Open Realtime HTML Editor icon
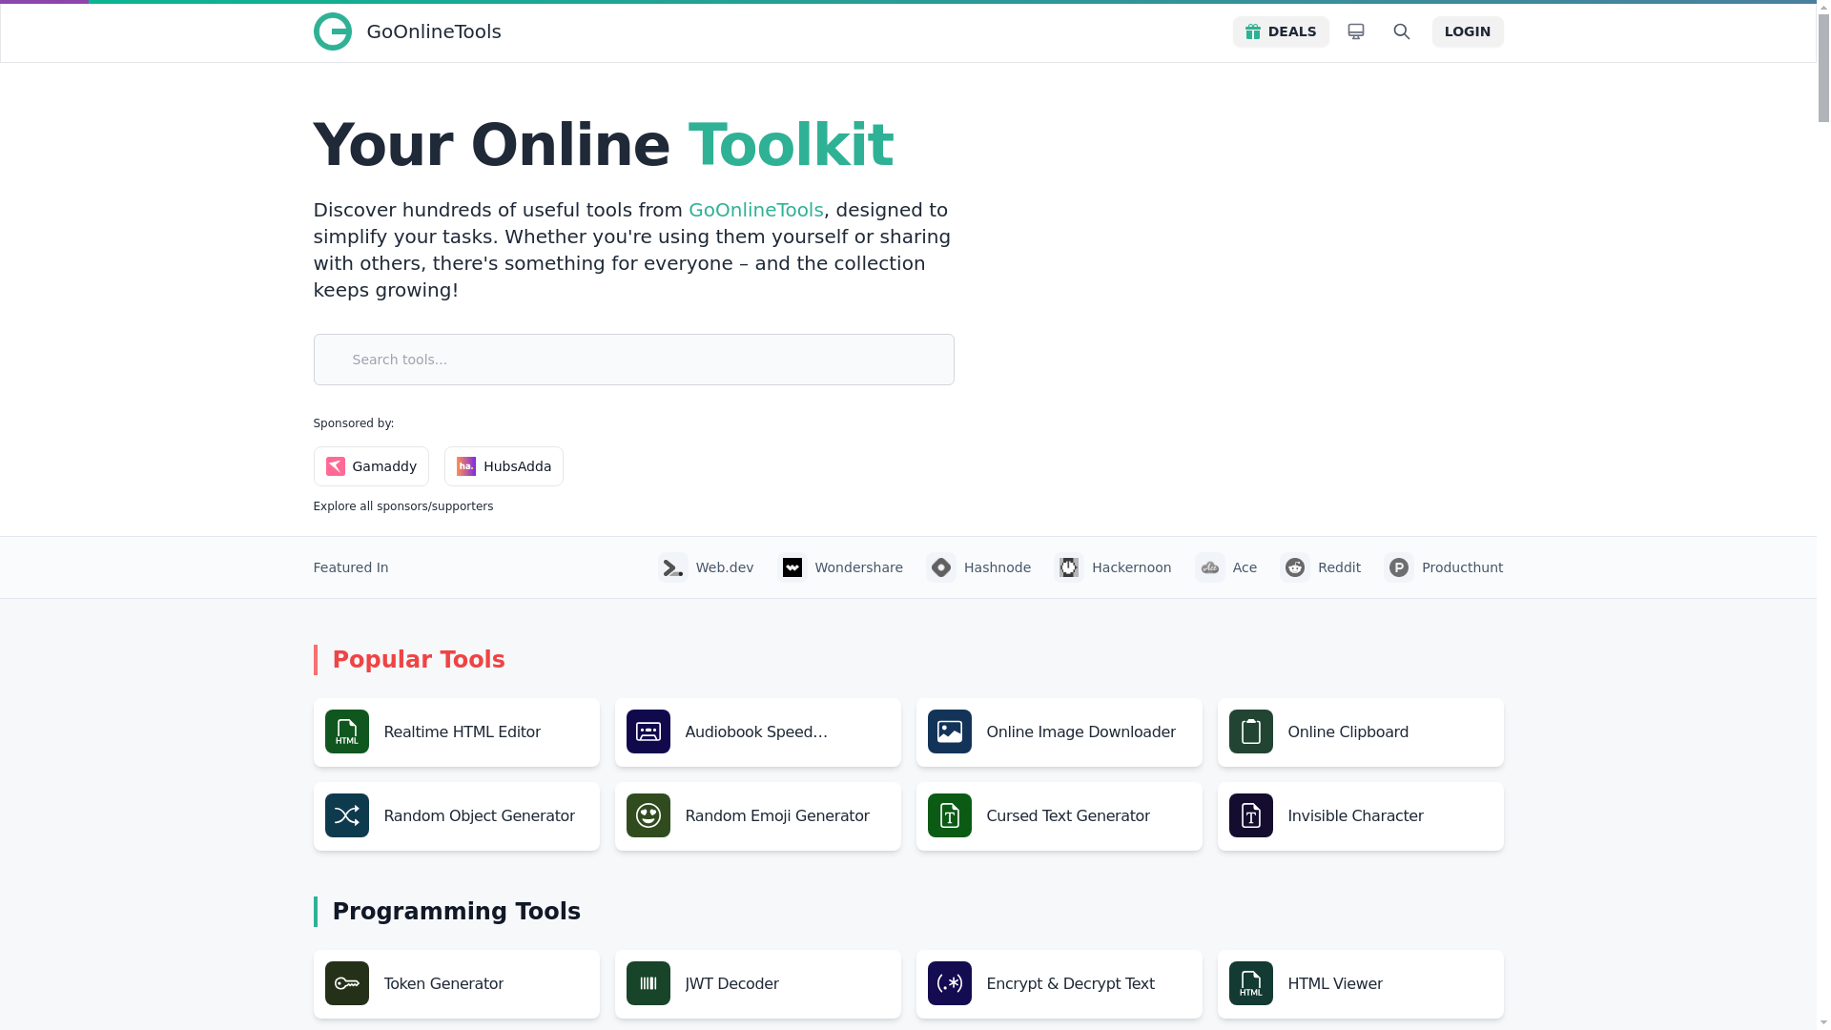 pos(347,731)
